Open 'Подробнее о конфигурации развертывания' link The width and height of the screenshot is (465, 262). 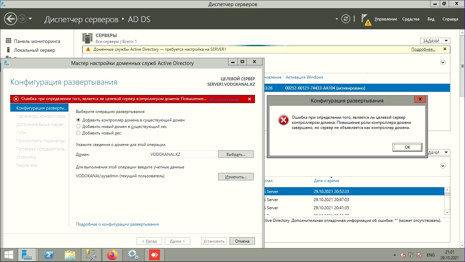click(117, 224)
